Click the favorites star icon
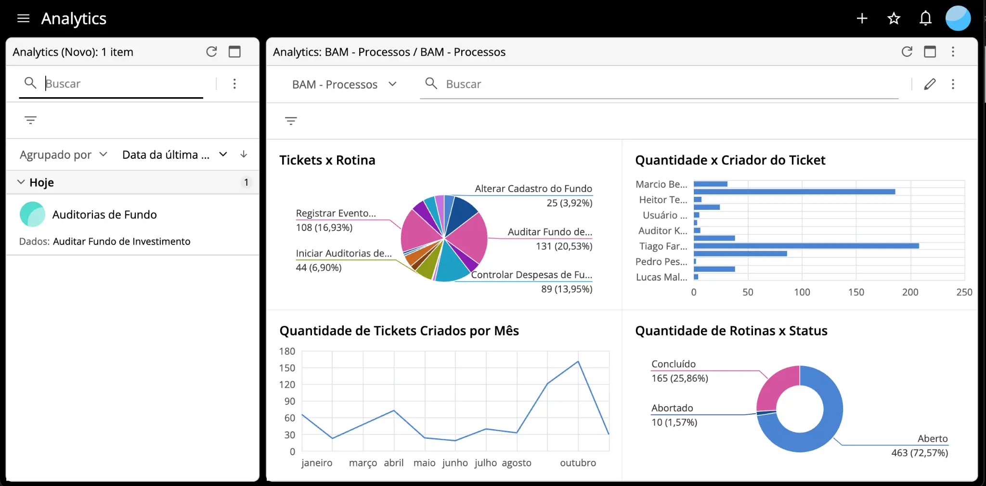Viewport: 986px width, 486px height. (x=894, y=18)
